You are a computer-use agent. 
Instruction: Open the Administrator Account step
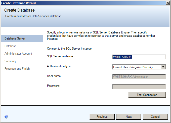(18, 54)
